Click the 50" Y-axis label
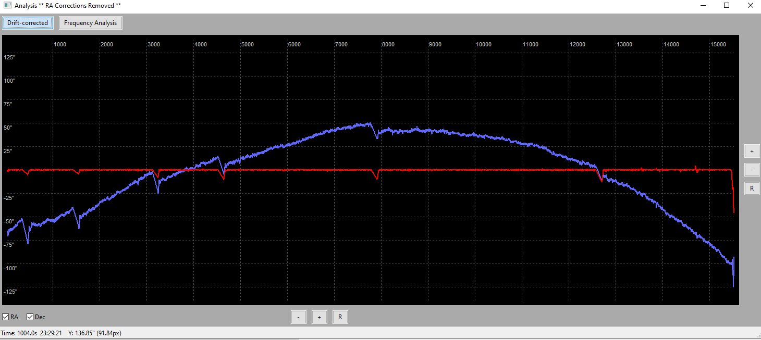 [x=8, y=128]
